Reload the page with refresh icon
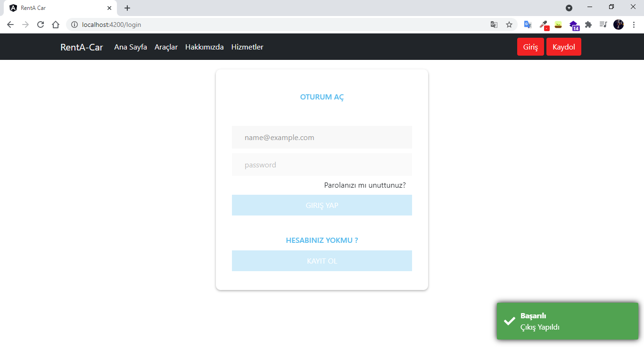This screenshot has width=644, height=348. (41, 25)
